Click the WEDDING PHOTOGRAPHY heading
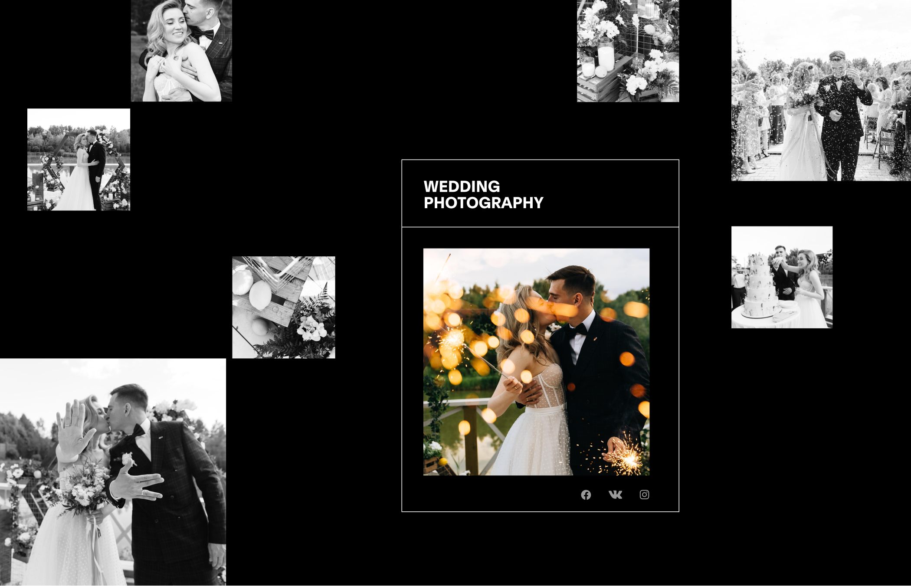Viewport: 911px width, 586px height. coord(483,195)
